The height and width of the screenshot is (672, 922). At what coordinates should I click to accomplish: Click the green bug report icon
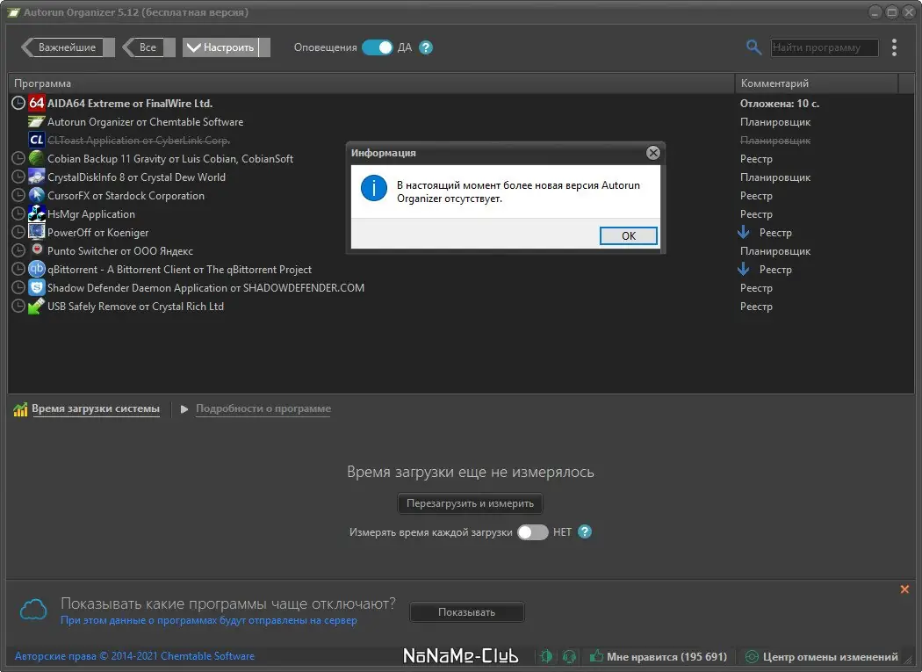click(546, 656)
